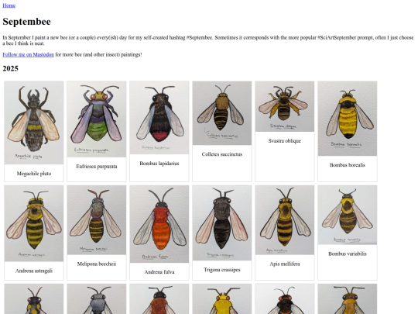Select the Bombus borealis caption

pyautogui.click(x=348, y=165)
